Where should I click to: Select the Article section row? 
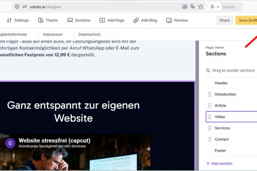[231, 106]
